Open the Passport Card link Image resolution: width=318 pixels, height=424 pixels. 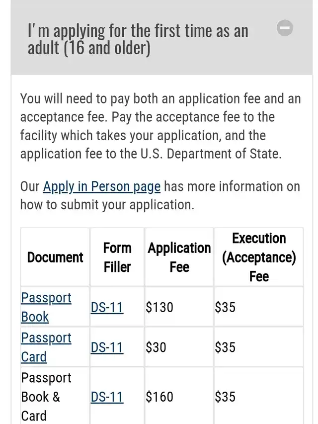pyautogui.click(x=46, y=347)
